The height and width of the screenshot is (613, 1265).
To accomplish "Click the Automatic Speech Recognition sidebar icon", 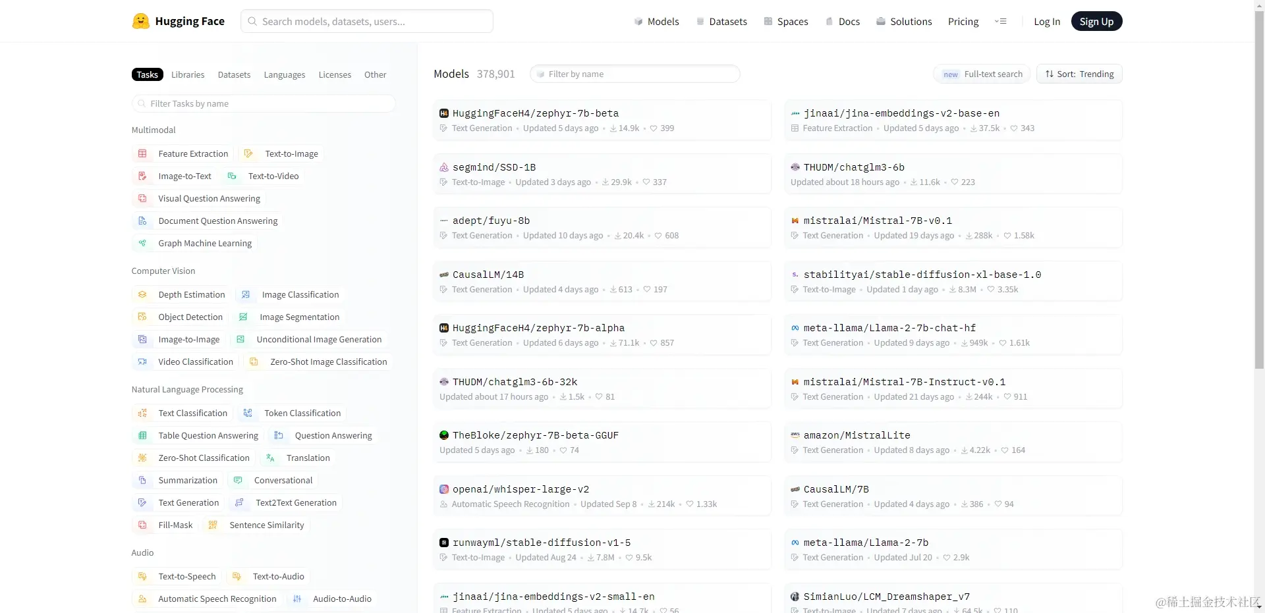I will (142, 599).
